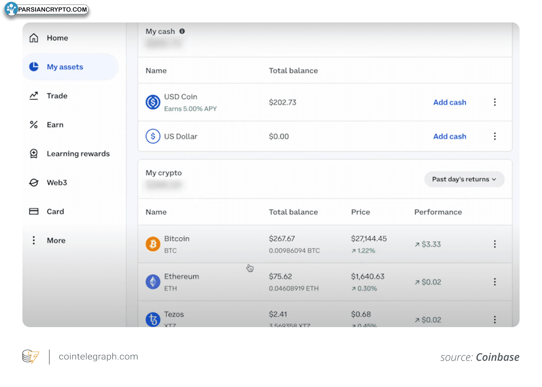
Task: Open Earn from the sidebar
Action: click(x=55, y=125)
